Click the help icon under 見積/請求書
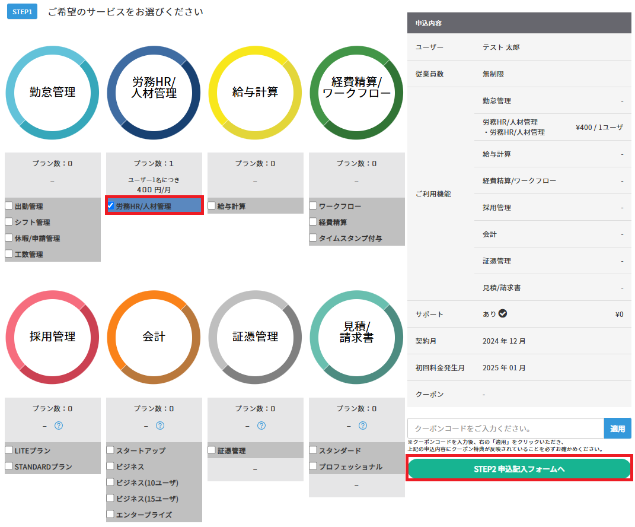The image size is (635, 527). click(362, 426)
